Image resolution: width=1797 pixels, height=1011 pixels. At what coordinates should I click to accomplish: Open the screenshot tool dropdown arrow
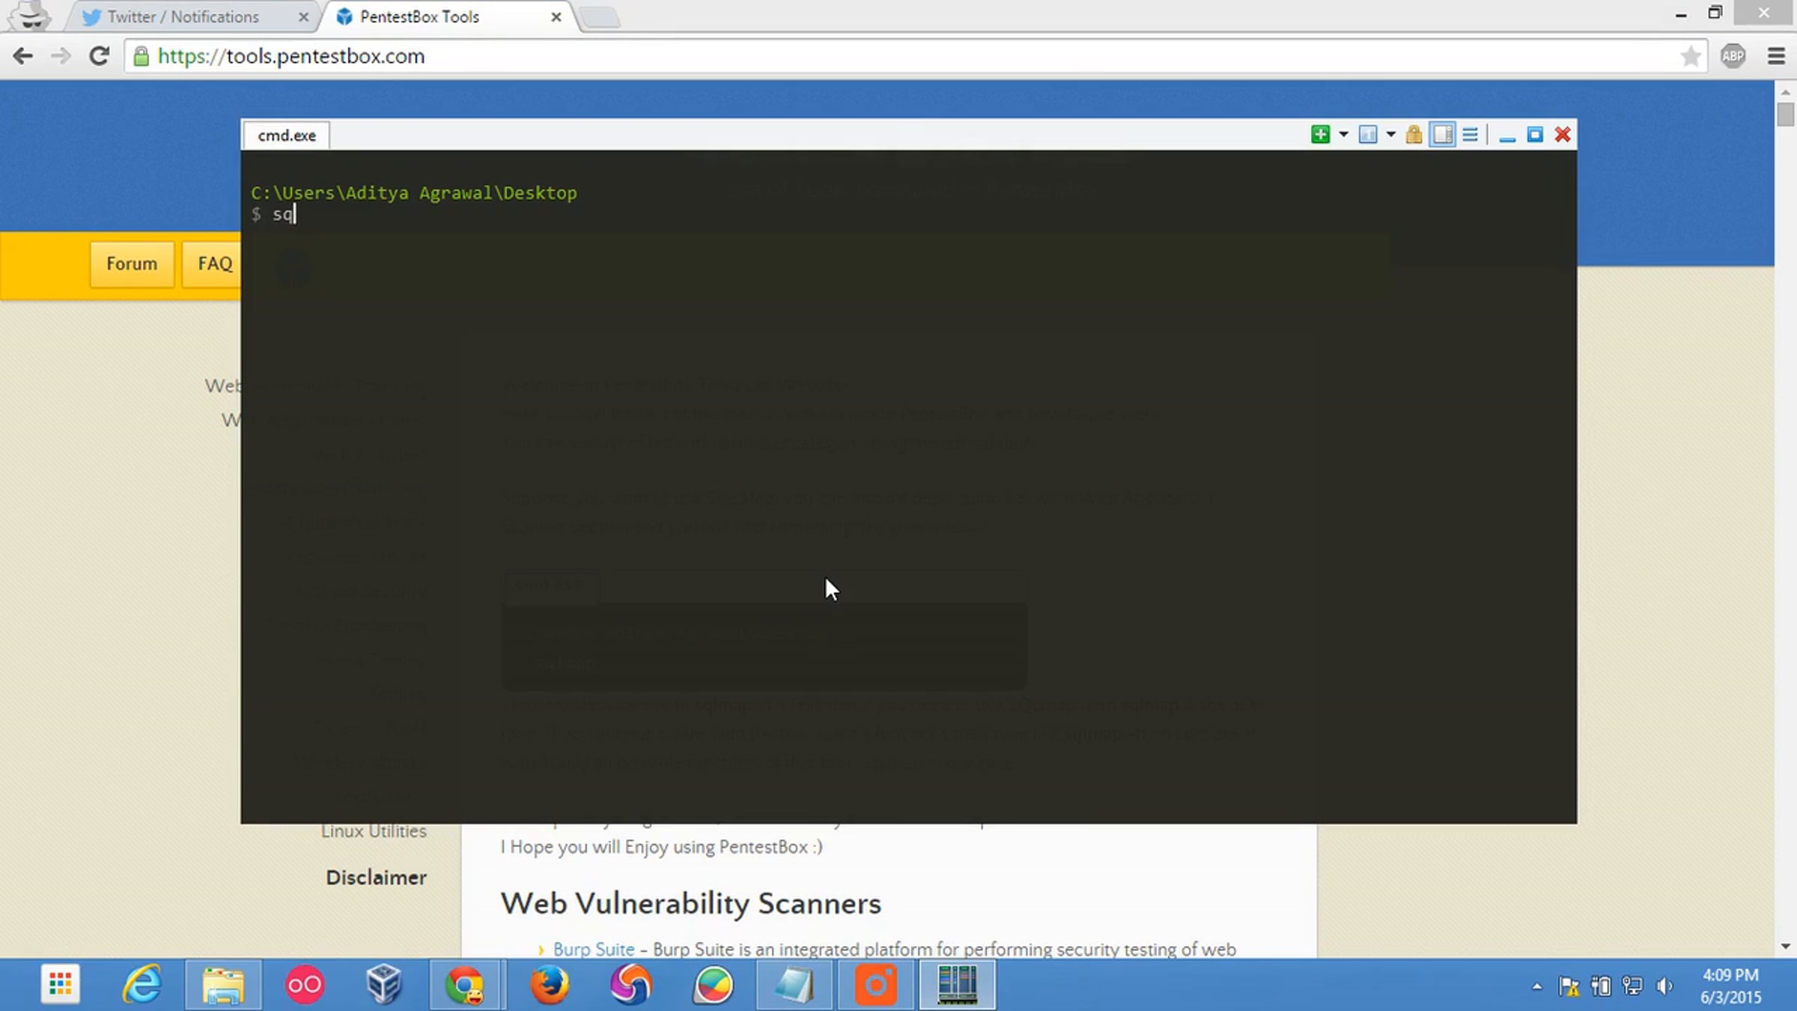1390,135
